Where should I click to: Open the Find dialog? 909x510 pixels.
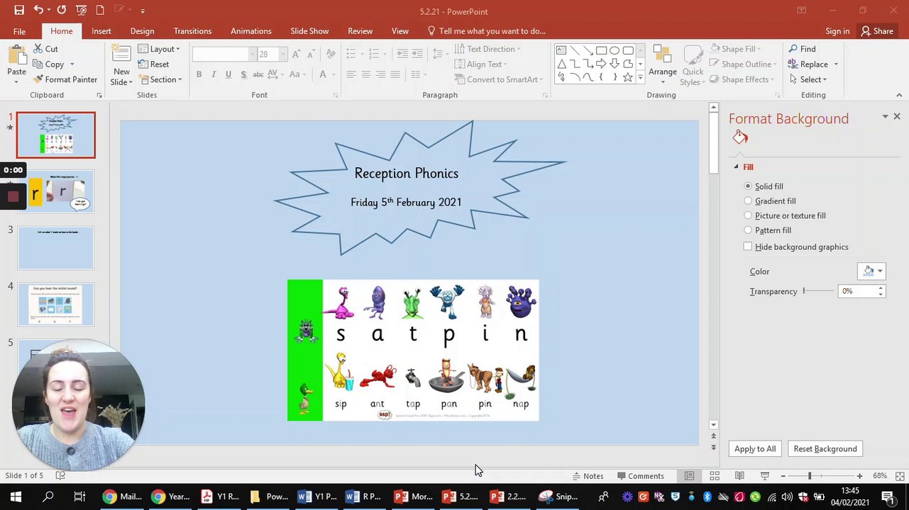coord(802,49)
